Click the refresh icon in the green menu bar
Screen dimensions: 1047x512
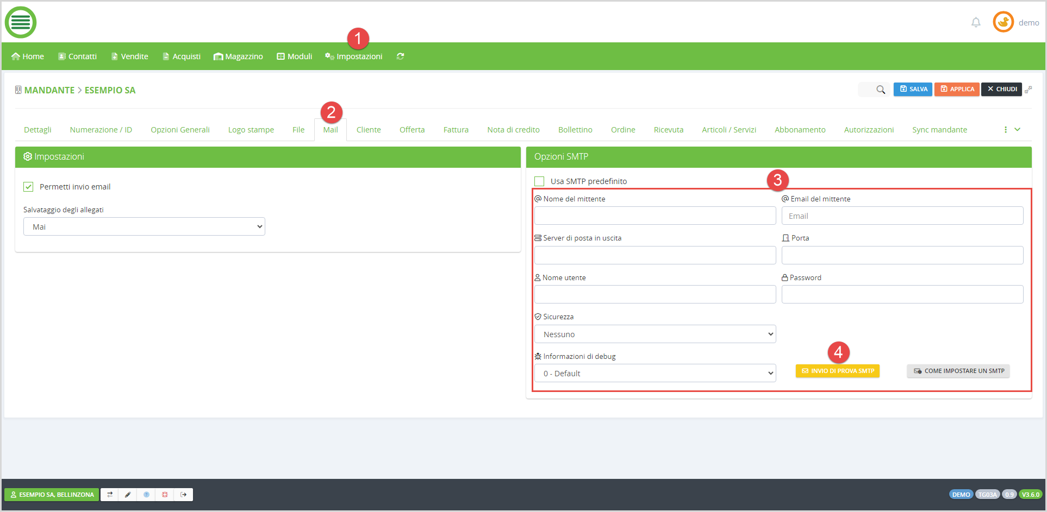point(400,56)
